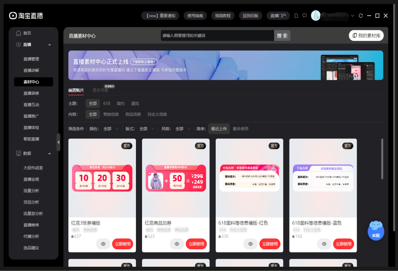398x271 pixels.
Task: Switch to the 更多场景 tab
Action: pyautogui.click(x=100, y=90)
